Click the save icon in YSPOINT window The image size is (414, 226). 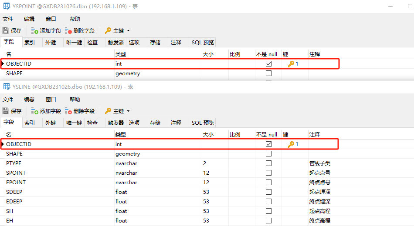(6, 31)
